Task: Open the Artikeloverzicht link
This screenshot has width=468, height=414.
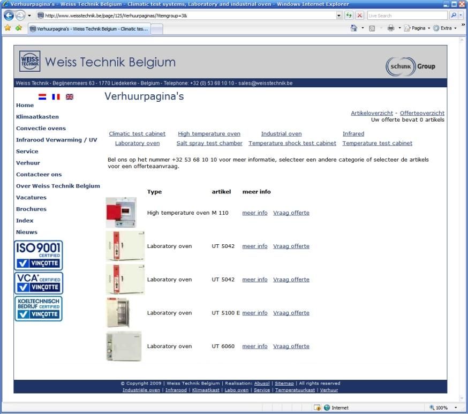Action: (372, 113)
